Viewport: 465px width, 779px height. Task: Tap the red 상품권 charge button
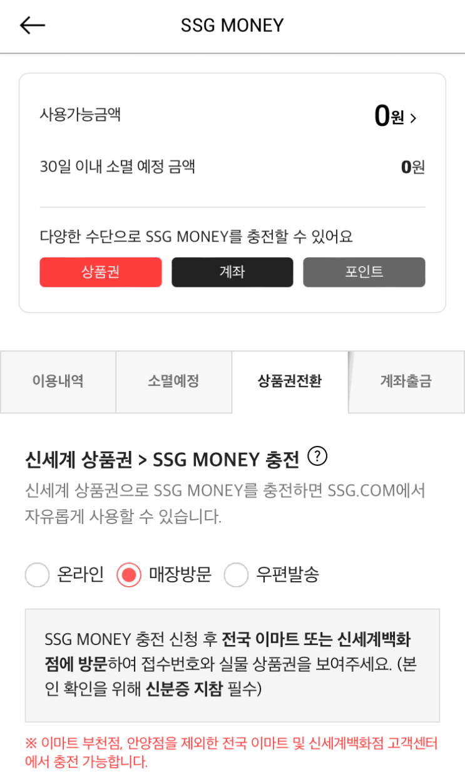coord(101,272)
